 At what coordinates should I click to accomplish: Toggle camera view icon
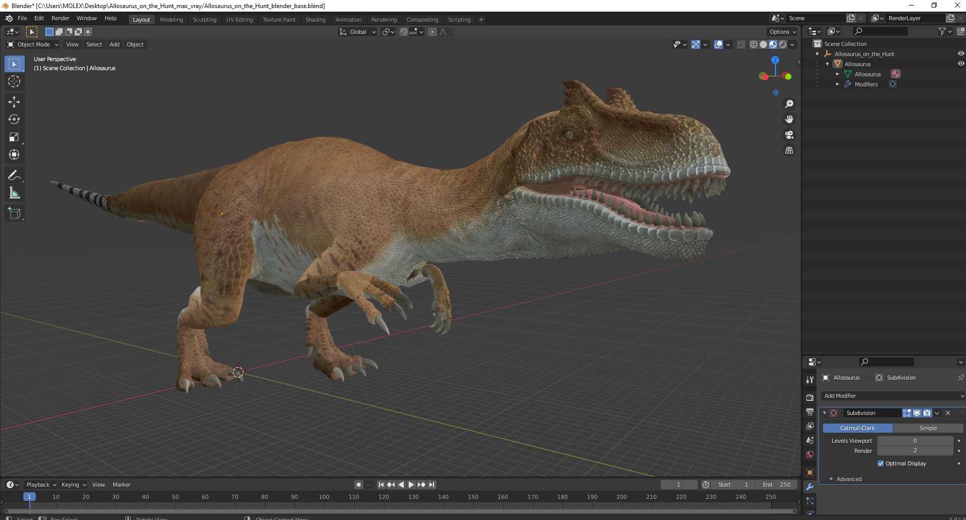click(789, 135)
